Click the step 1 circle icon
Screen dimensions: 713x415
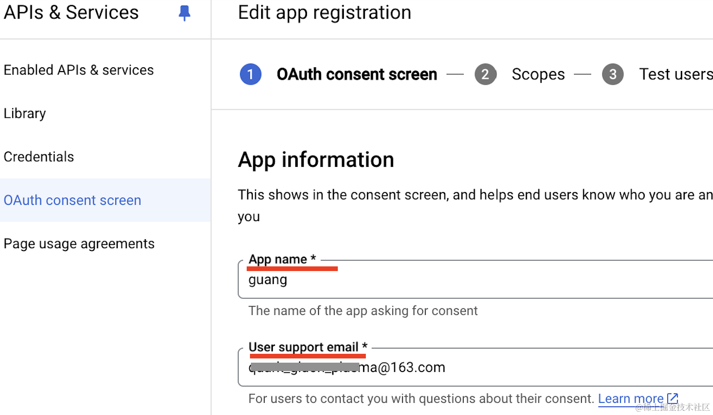click(x=250, y=74)
